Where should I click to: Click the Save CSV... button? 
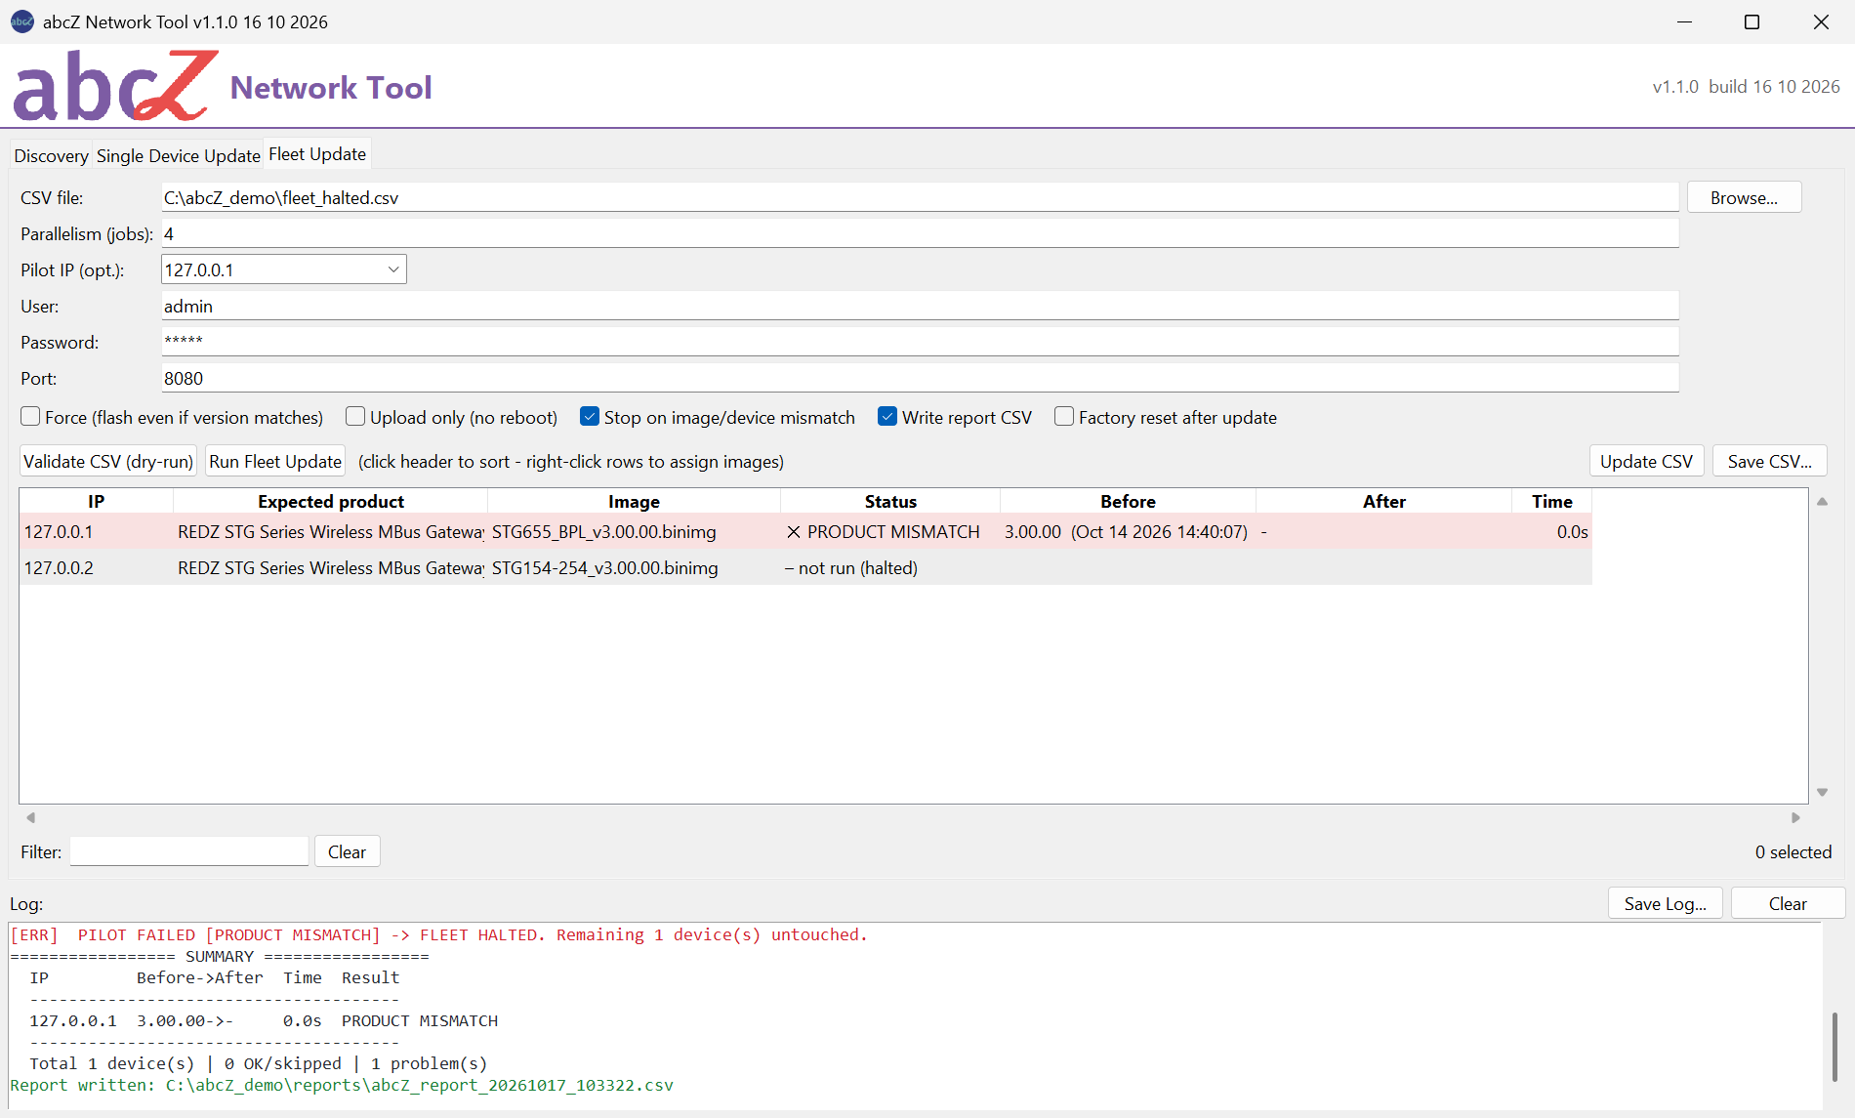tap(1769, 461)
